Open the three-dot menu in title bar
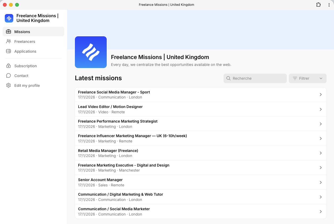The height and width of the screenshot is (224, 334). click(329, 5)
